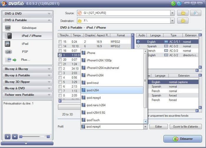Open the Destination path dropdown
This screenshot has width=206, height=148.
tap(172, 21)
